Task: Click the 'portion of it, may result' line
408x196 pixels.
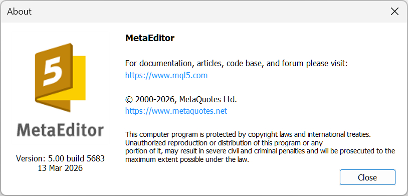Action: coord(260,151)
